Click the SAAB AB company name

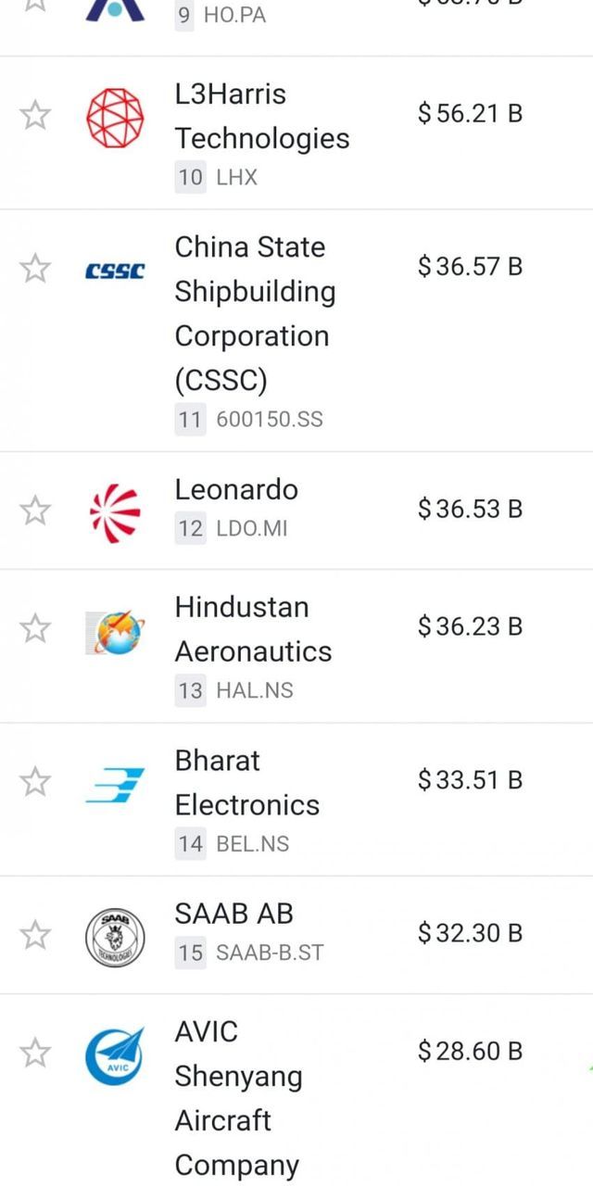(233, 914)
